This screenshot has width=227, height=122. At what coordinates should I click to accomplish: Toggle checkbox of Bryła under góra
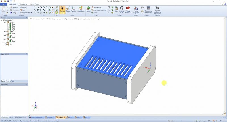(8, 33)
